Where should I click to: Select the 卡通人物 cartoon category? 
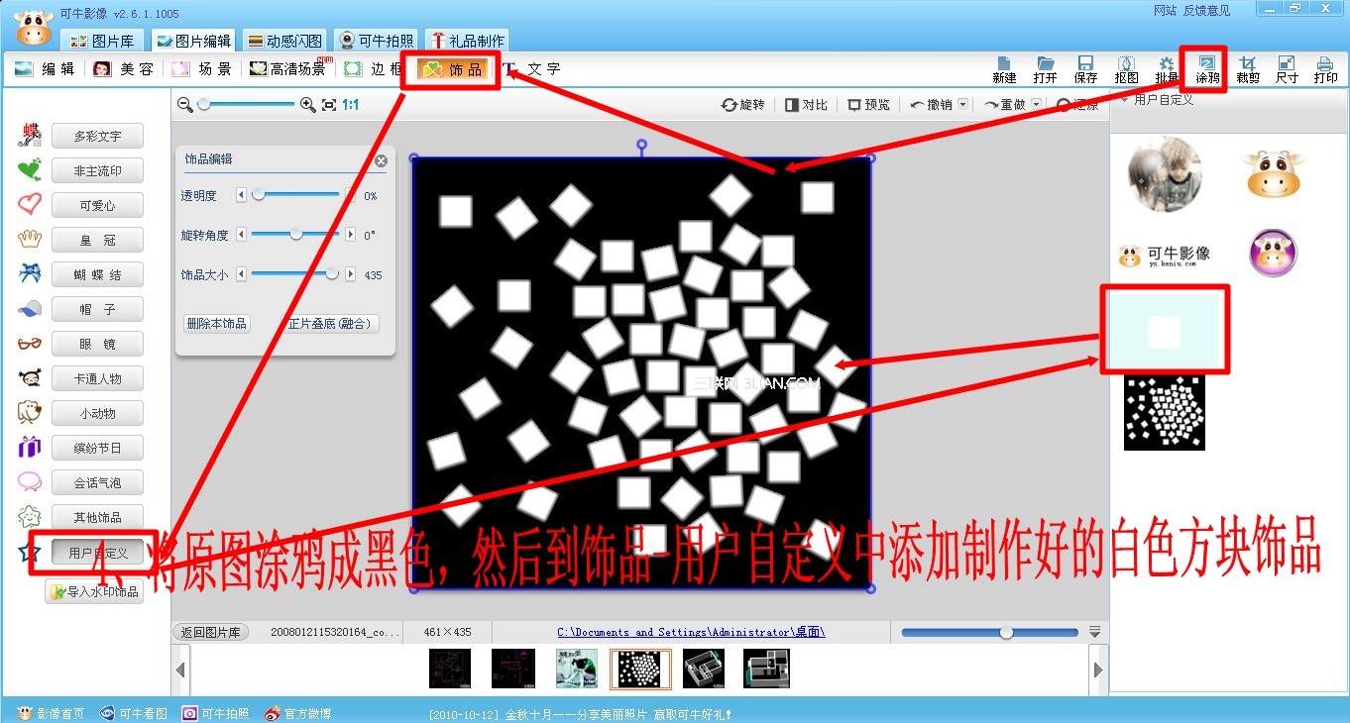97,379
